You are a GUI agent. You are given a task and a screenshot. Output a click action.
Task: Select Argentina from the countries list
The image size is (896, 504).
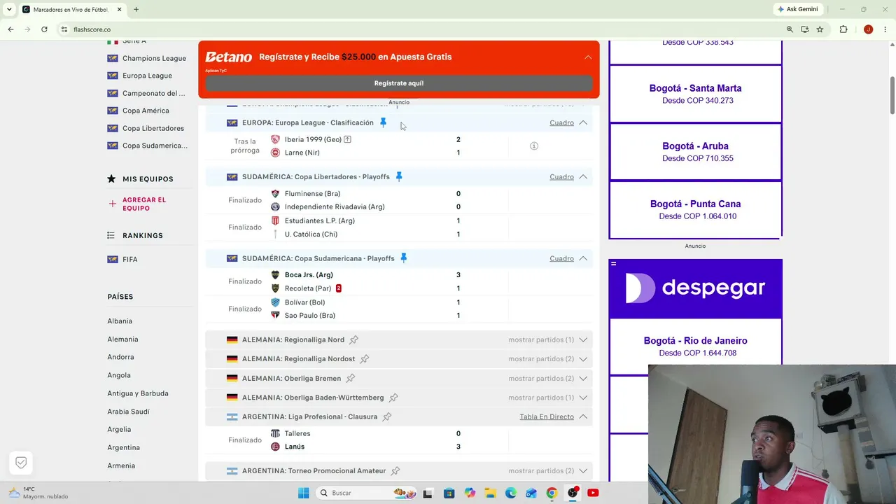124,447
